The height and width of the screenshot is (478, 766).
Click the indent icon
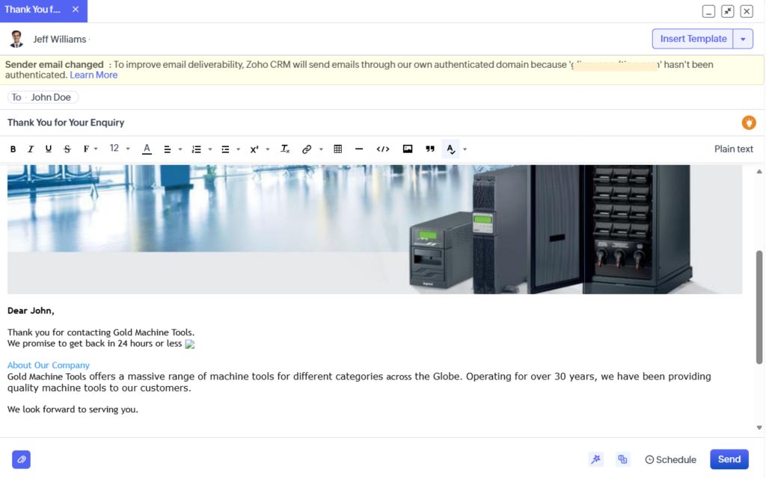(x=225, y=149)
